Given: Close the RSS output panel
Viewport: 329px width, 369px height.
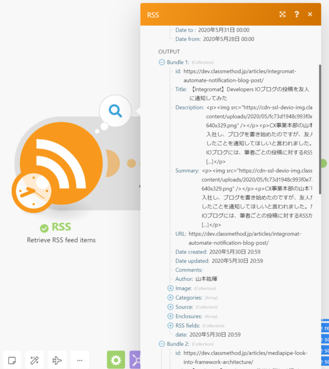Looking at the screenshot, I should (310, 14).
